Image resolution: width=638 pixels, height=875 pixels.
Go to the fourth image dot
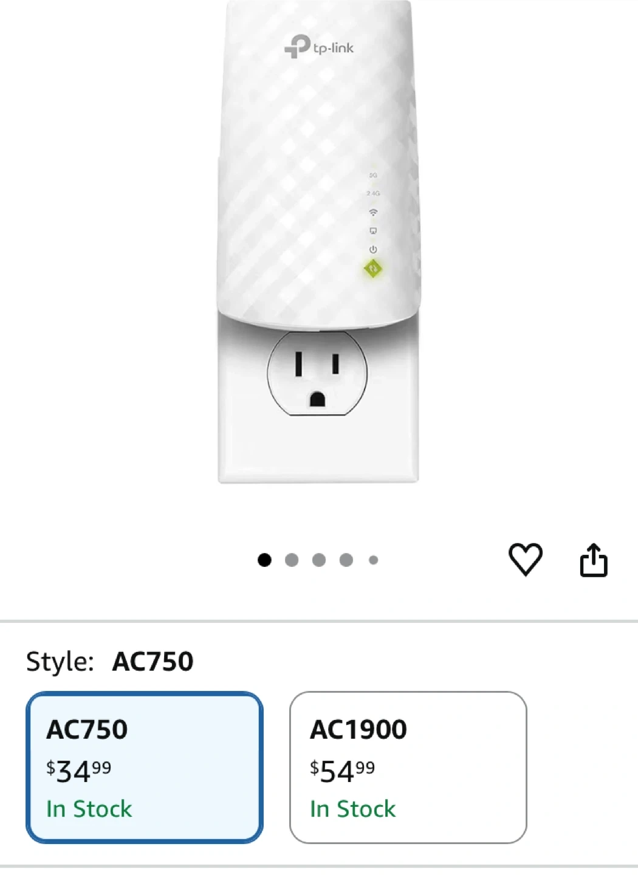pyautogui.click(x=346, y=560)
